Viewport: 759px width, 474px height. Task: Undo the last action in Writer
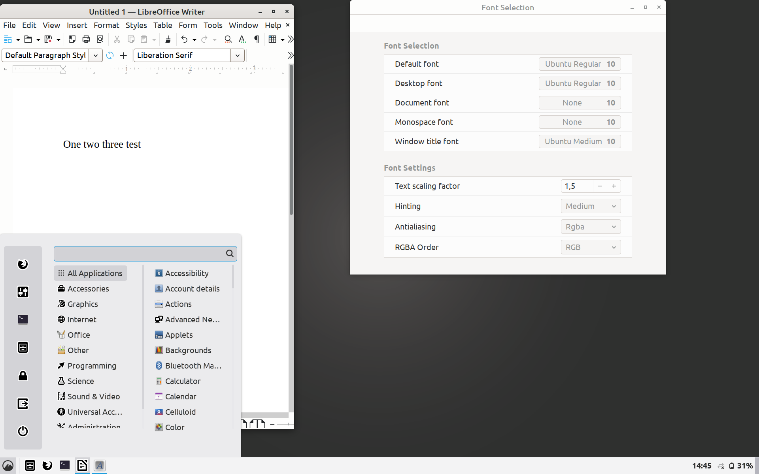pyautogui.click(x=184, y=39)
